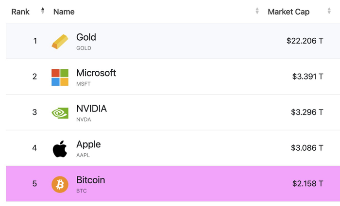Toggle sort arrows next to Rank
The image size is (340, 206).
click(43, 11)
